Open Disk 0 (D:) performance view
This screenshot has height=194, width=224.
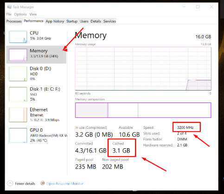pyautogui.click(x=36, y=73)
